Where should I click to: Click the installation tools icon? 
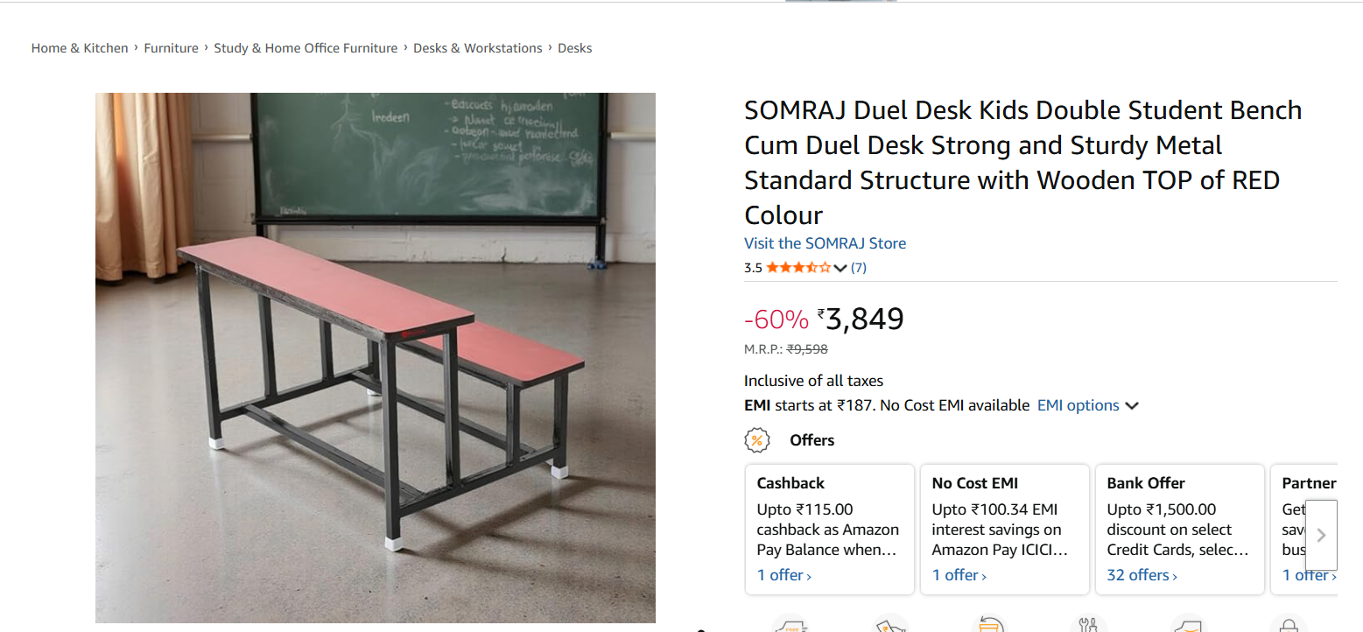[1089, 625]
